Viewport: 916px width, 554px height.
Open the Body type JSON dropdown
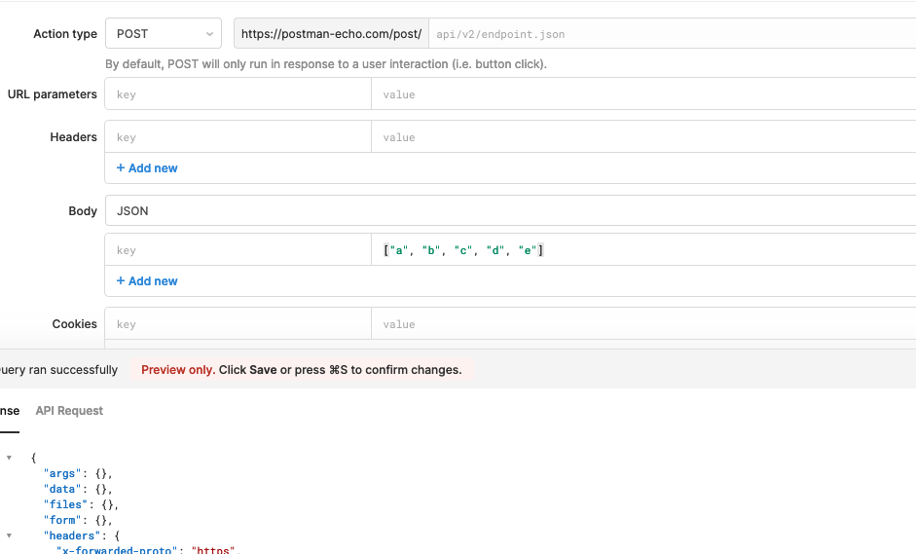point(511,210)
